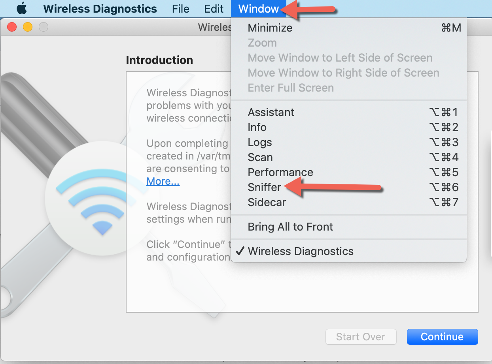Viewport: 492px width, 364px height.
Task: Click the blue Continue button
Action: pos(442,337)
